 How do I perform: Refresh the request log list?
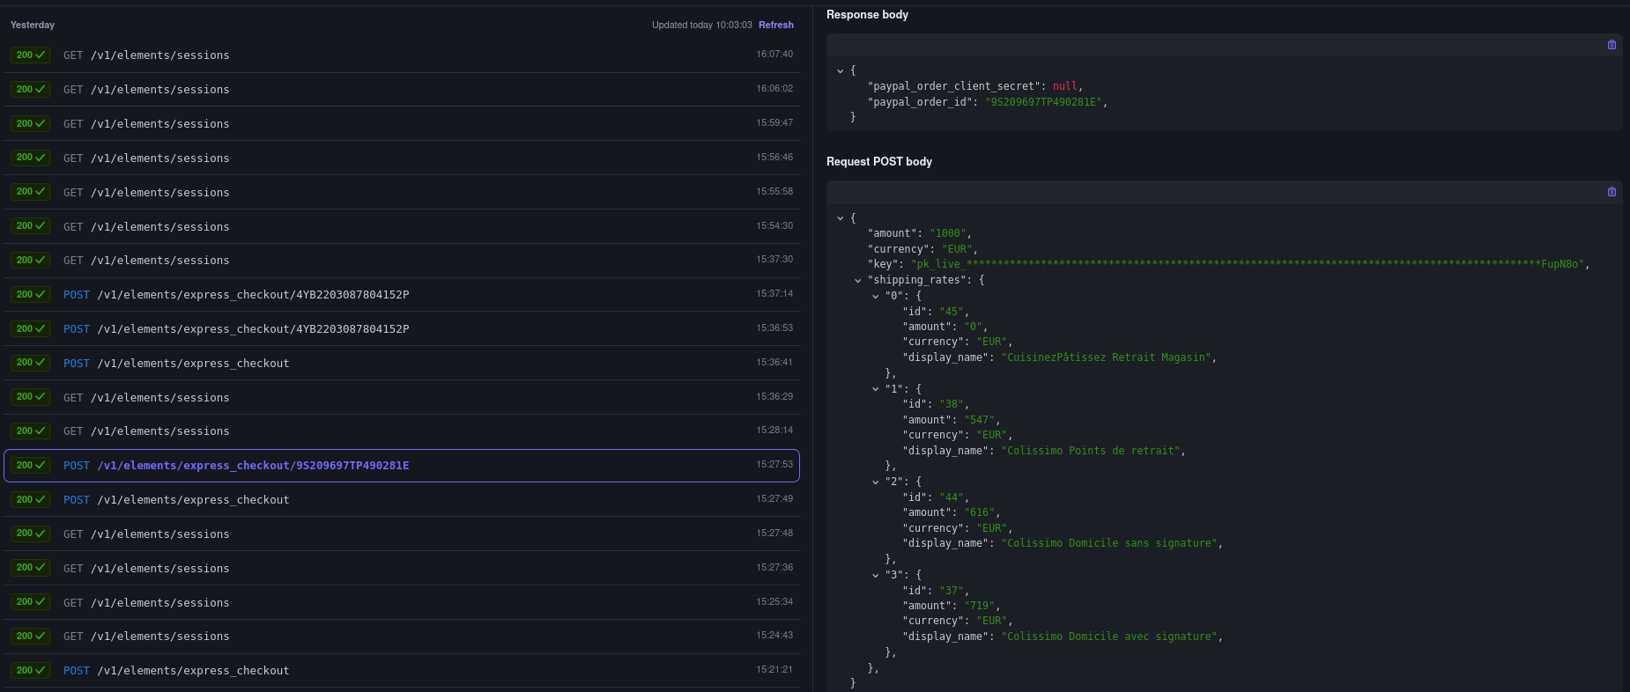pyautogui.click(x=775, y=25)
